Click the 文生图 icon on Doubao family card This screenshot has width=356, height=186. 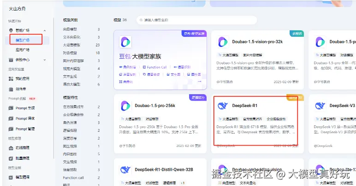[x=168, y=74]
